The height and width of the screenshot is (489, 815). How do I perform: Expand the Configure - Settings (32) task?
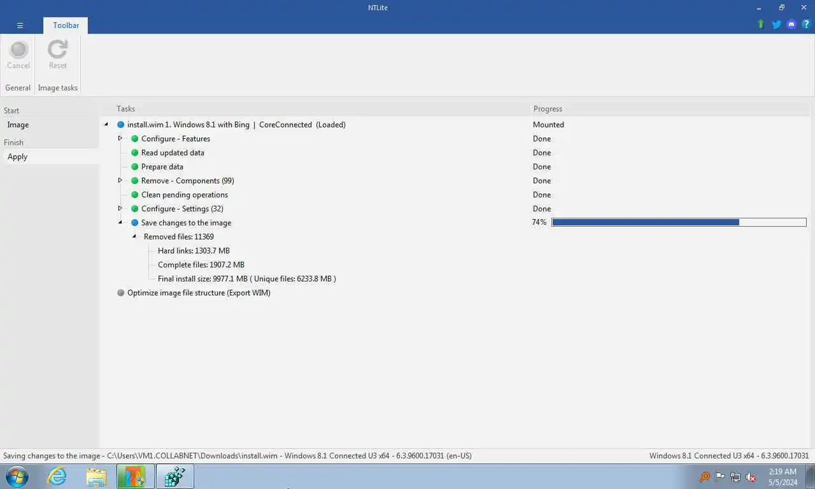[120, 208]
